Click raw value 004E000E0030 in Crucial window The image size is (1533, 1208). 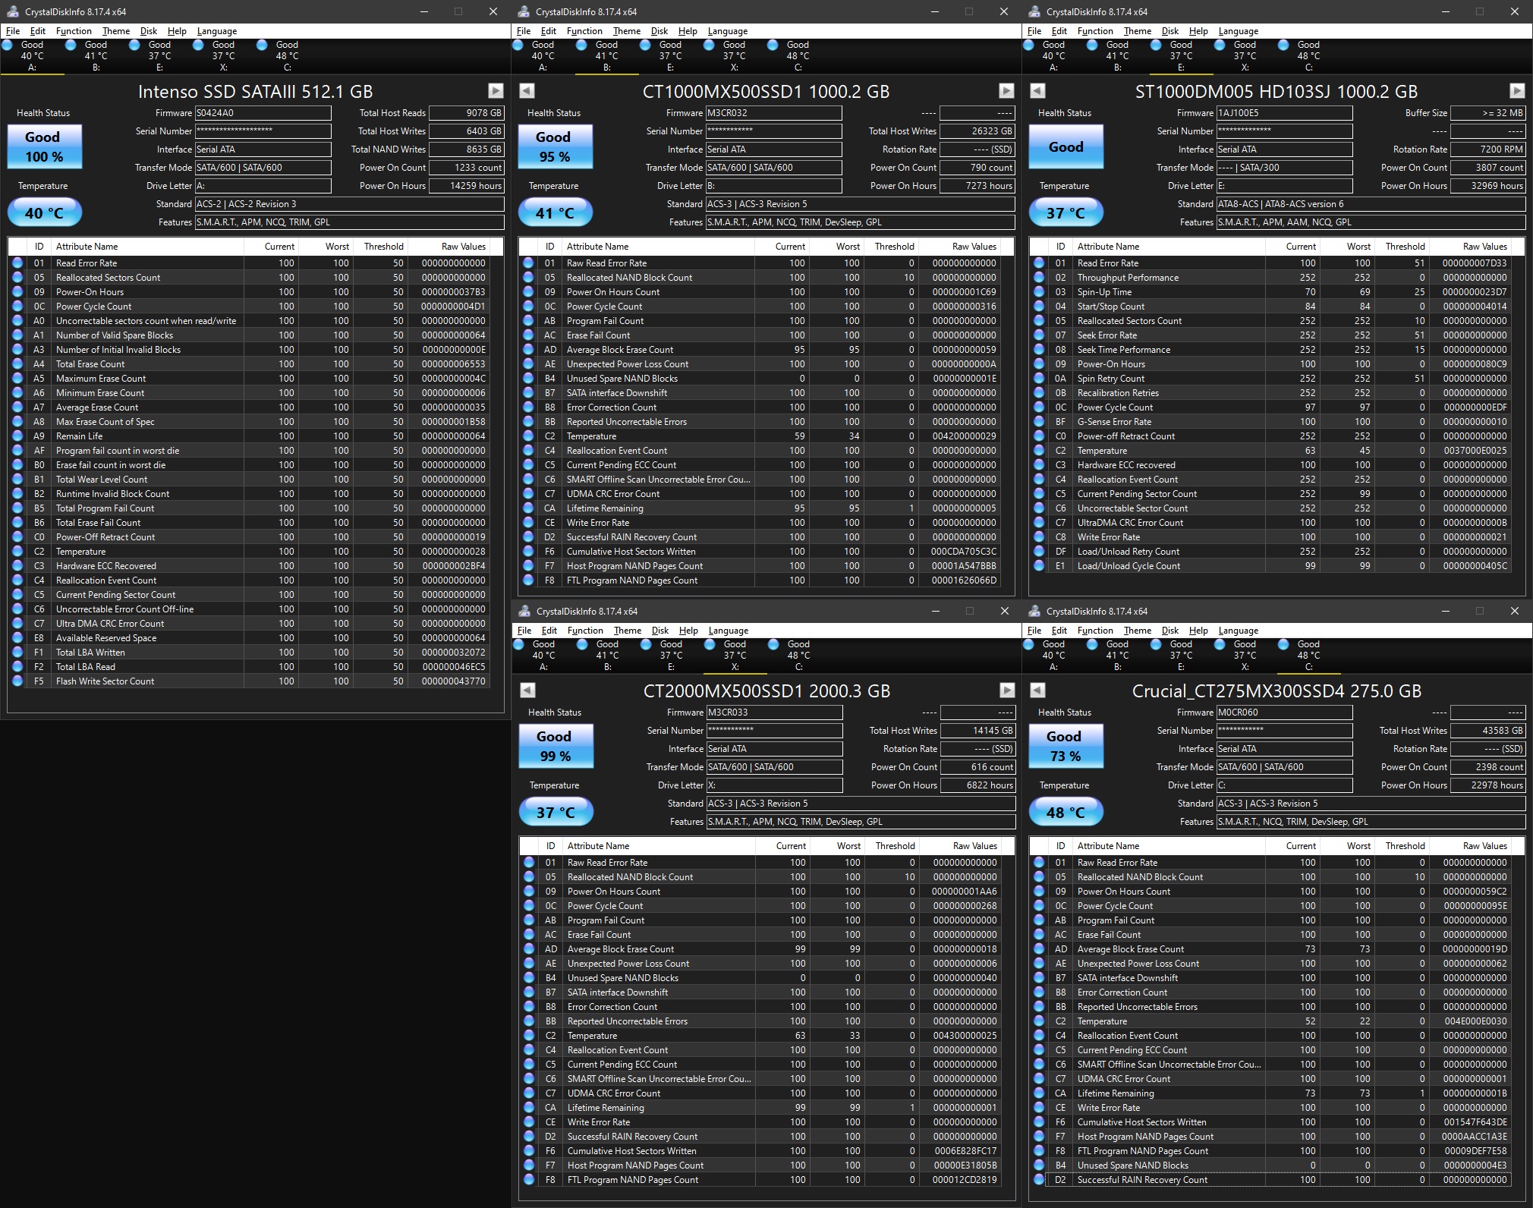(1476, 1021)
